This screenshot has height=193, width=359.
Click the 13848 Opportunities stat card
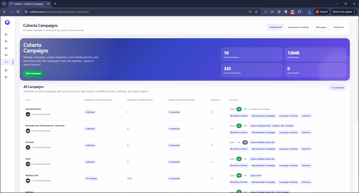pyautogui.click(x=315, y=54)
